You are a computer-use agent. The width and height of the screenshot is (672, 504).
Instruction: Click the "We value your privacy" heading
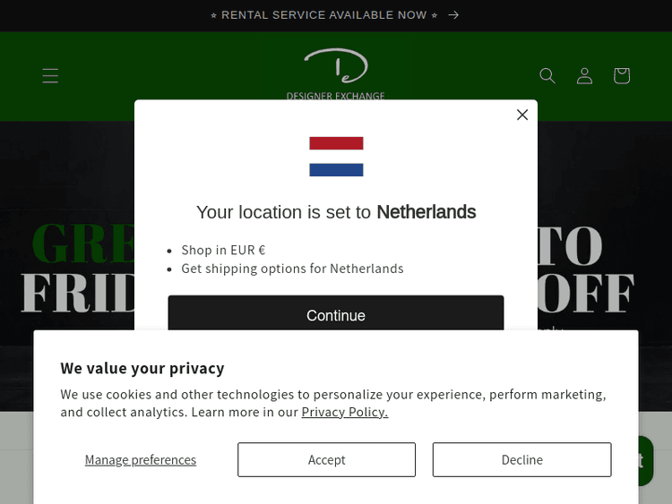pos(142,368)
